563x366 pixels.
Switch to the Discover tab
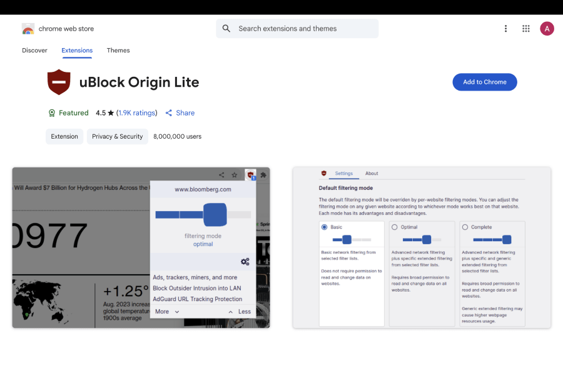click(x=34, y=51)
